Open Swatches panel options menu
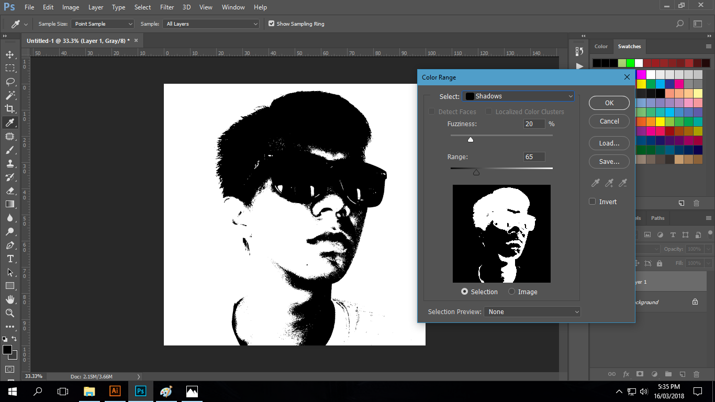The width and height of the screenshot is (715, 402). pyautogui.click(x=709, y=46)
